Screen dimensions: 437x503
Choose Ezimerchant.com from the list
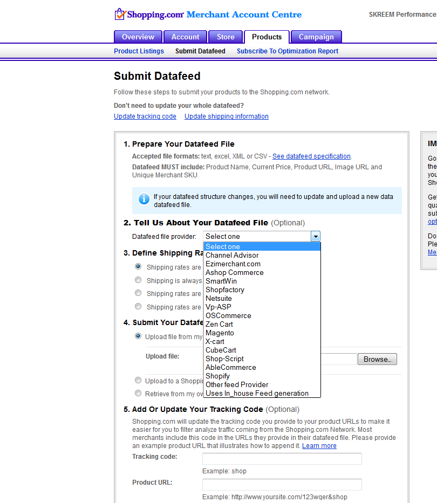262,264
